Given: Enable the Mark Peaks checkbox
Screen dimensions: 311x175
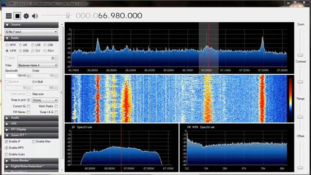Looking at the screenshot, I should click(x=56, y=106).
